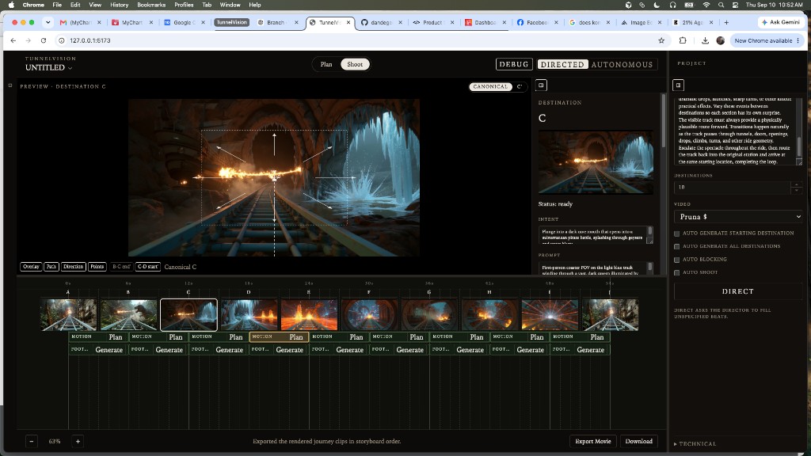Open the Chrome History menu

tap(119, 5)
